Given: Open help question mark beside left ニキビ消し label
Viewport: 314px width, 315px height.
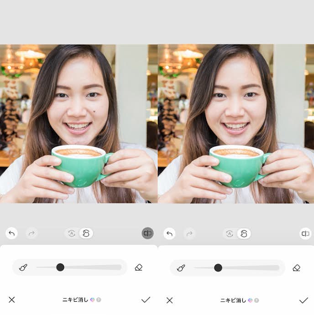Looking at the screenshot, I should (x=99, y=300).
